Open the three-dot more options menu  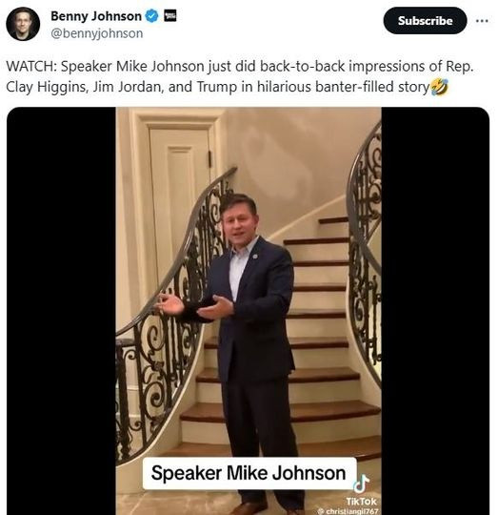click(482, 21)
